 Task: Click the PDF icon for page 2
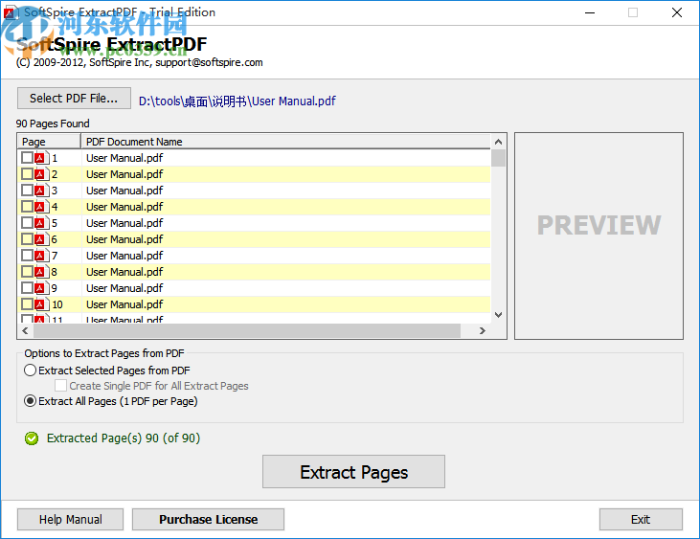point(41,174)
